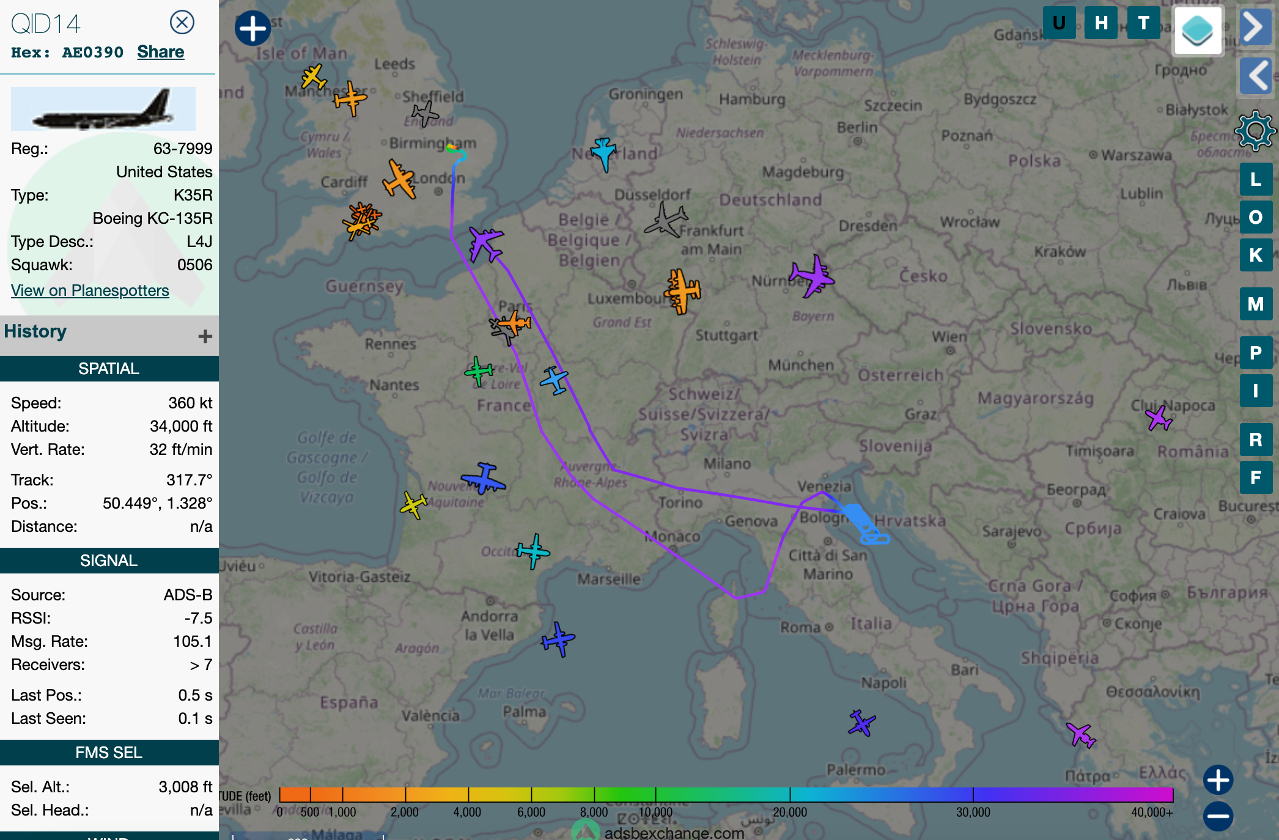The width and height of the screenshot is (1279, 840).
Task: Toggle the P map button
Action: click(x=1256, y=353)
